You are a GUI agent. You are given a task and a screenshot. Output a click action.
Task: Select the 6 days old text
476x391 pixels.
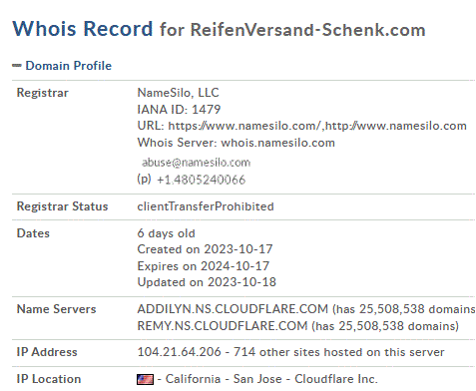[x=166, y=233]
